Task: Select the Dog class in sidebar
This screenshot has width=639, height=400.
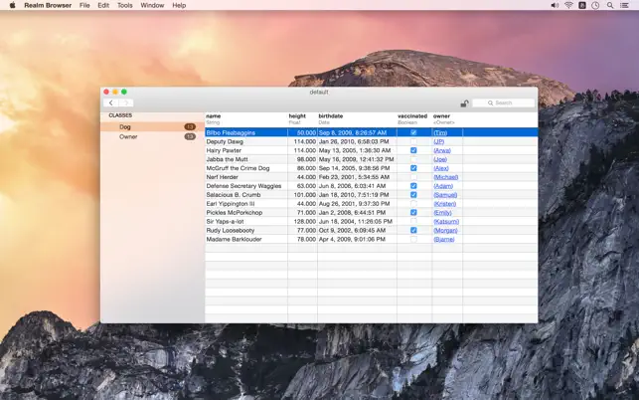Action: point(125,126)
